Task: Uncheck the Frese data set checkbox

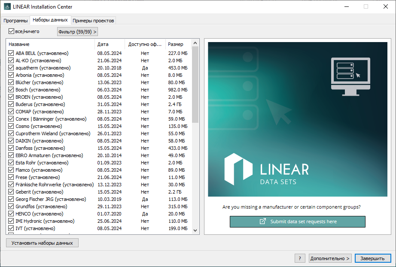Action: tap(11, 177)
